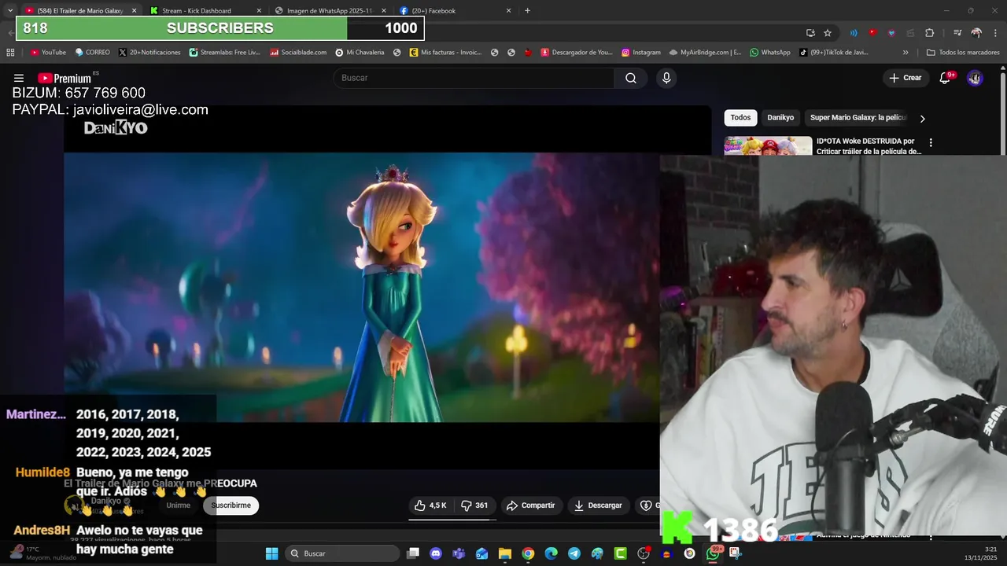Click the YouTube search magnifier button
The image size is (1007, 566).
pyautogui.click(x=631, y=78)
